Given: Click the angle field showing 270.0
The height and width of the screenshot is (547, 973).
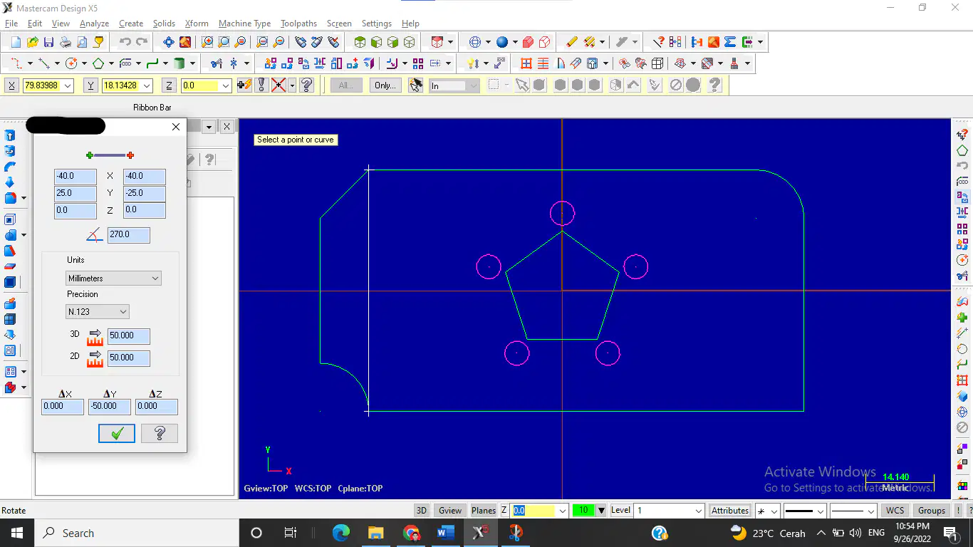Looking at the screenshot, I should tap(129, 234).
